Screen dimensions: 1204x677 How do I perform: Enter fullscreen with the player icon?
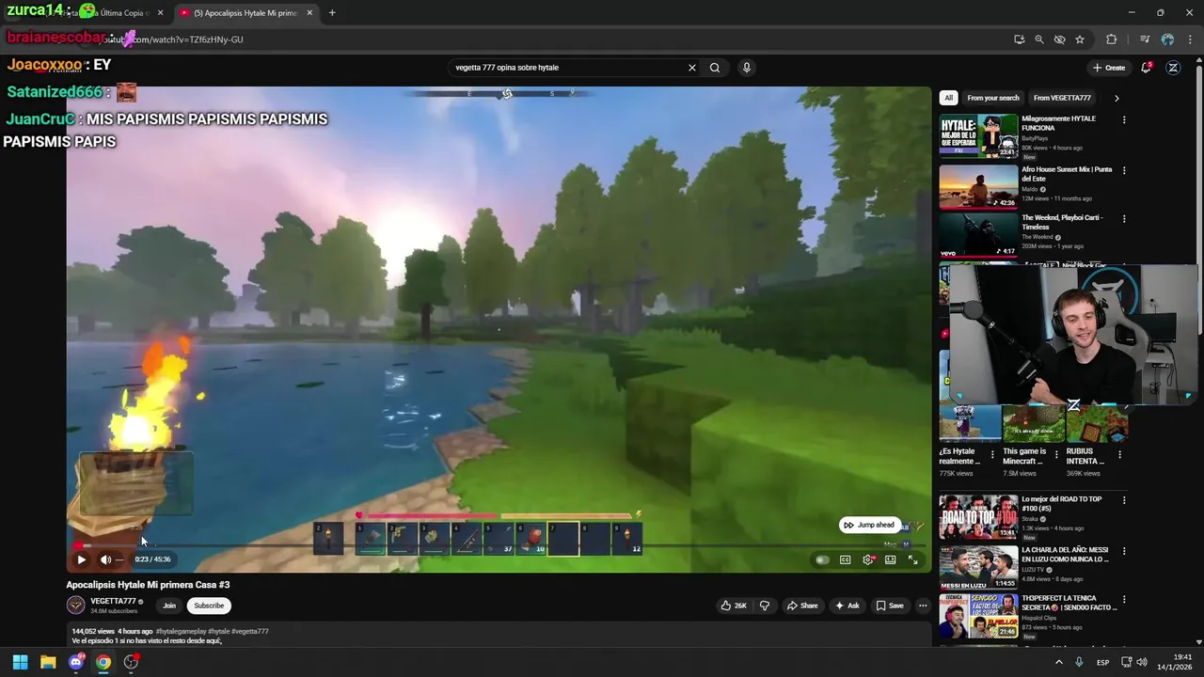click(x=912, y=559)
